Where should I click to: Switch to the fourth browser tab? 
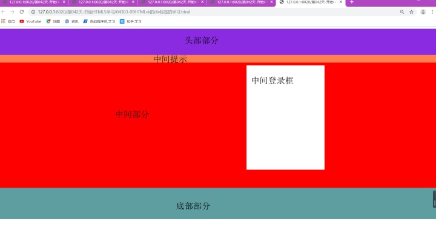pos(242,2)
